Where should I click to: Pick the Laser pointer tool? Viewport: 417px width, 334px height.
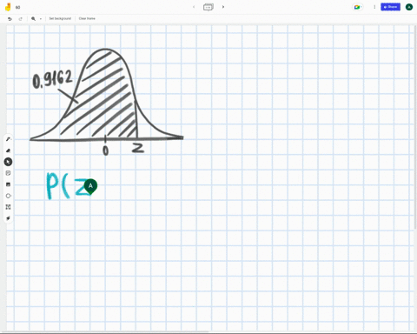pyautogui.click(x=8, y=218)
